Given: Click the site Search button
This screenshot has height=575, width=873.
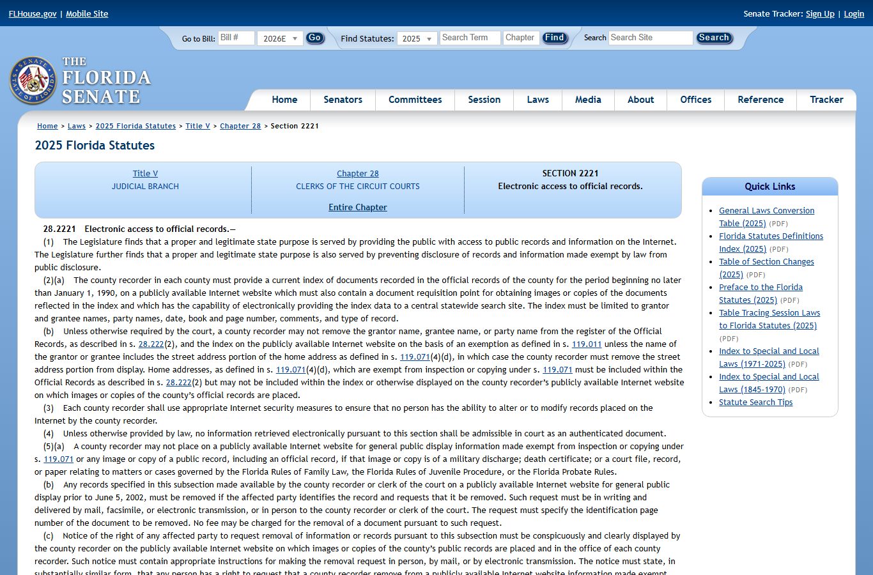Looking at the screenshot, I should pos(714,38).
